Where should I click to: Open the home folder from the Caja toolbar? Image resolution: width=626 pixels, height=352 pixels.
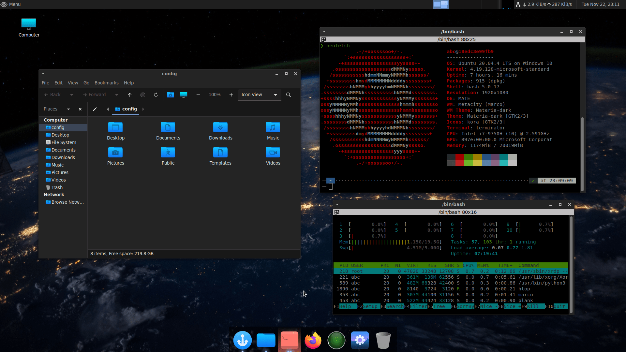coord(170,95)
